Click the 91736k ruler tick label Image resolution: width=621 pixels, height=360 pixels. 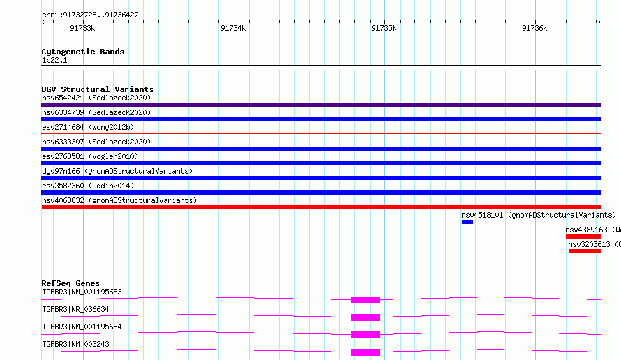[x=534, y=28]
